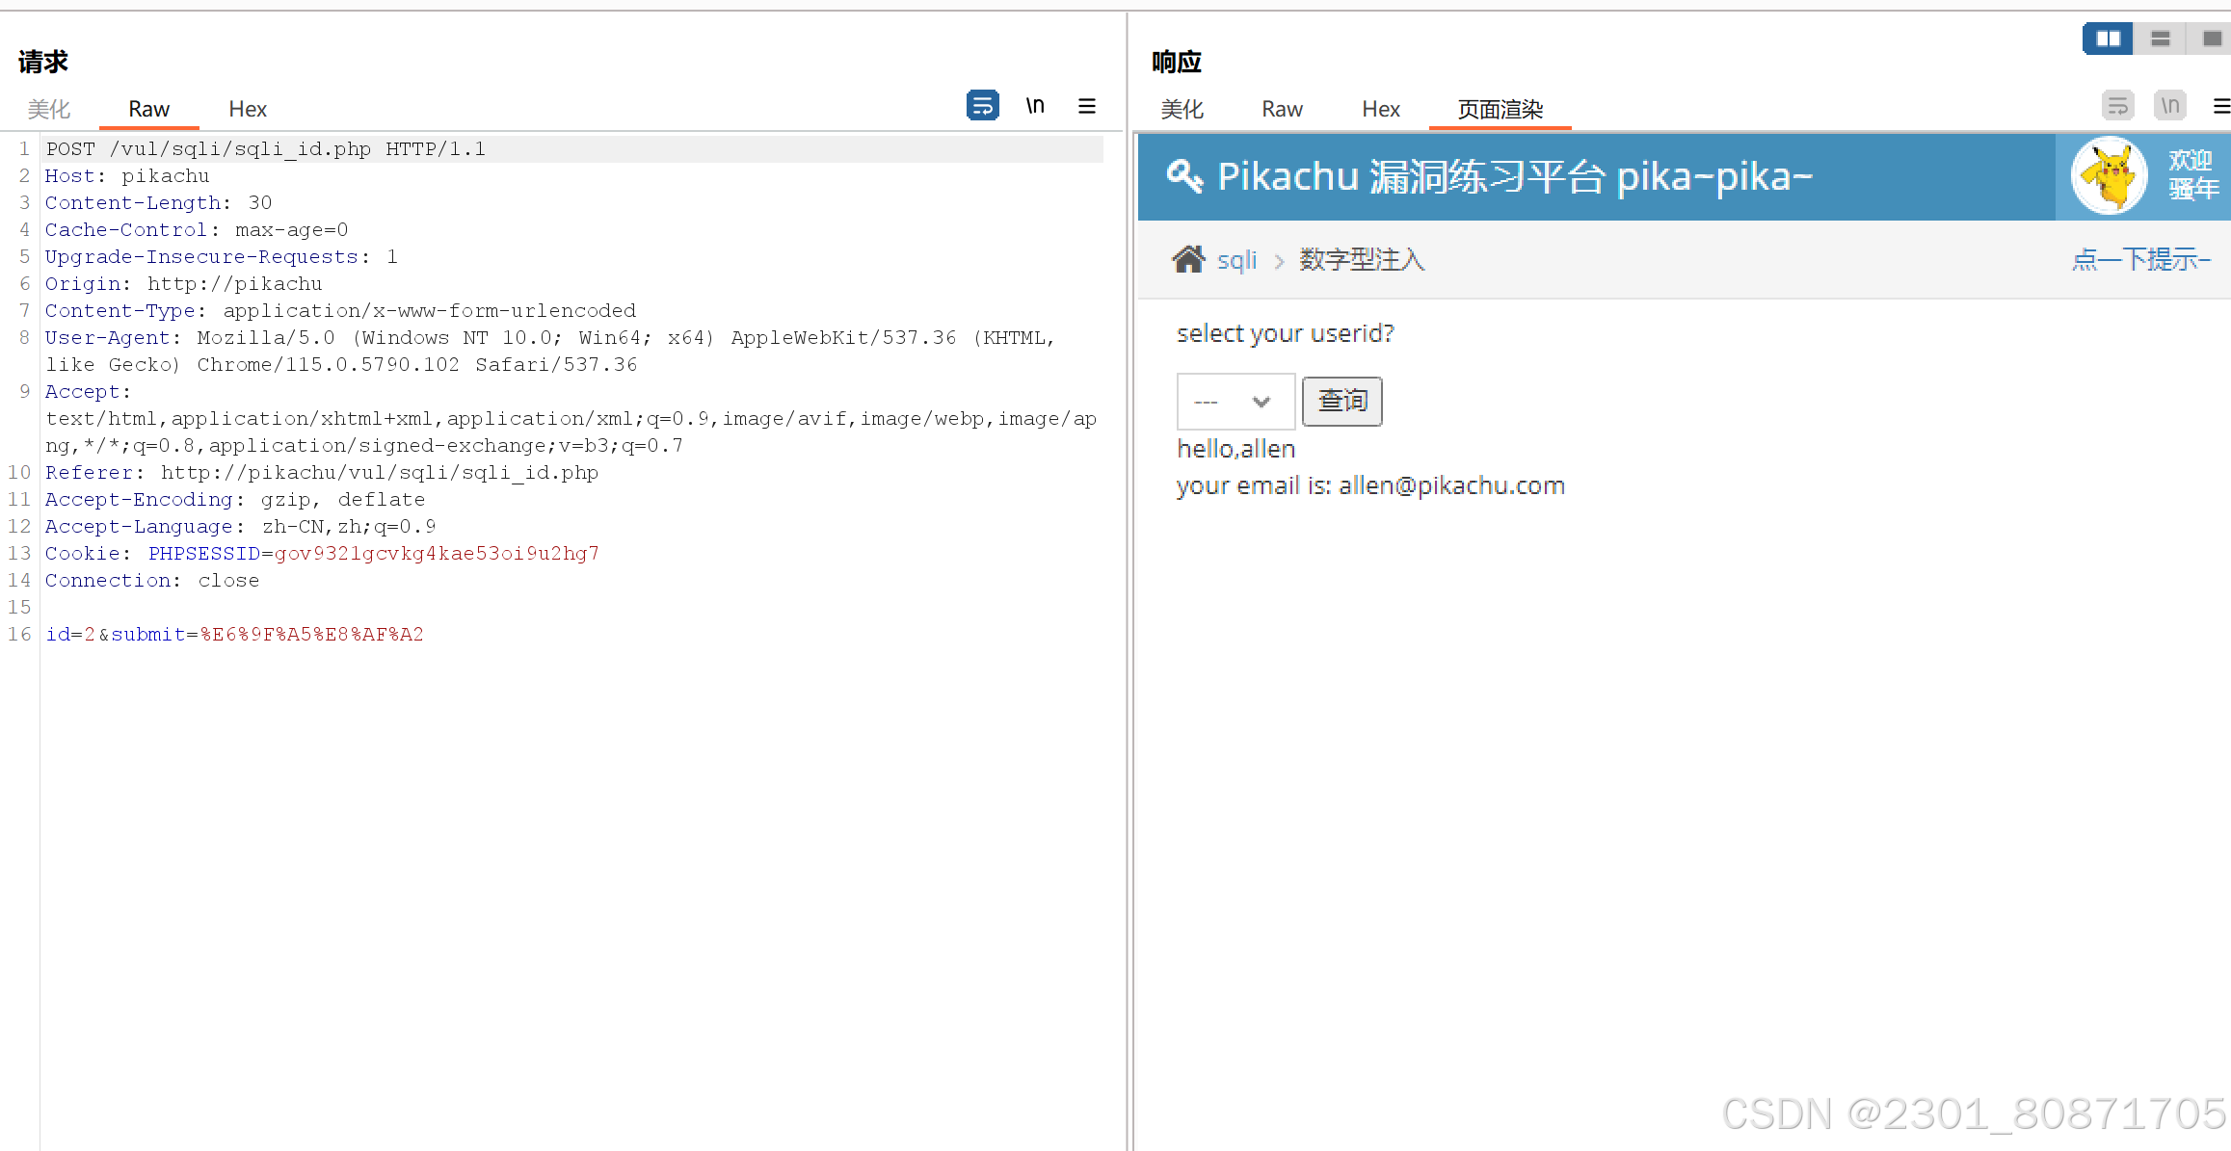Click response panel newline \n icon

tap(2170, 105)
